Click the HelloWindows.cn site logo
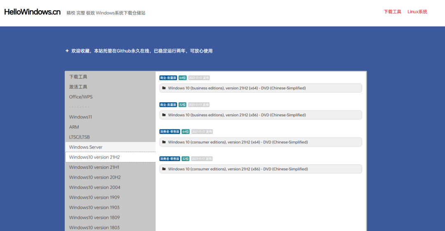Viewport: 445px width, 231px height. (x=33, y=12)
